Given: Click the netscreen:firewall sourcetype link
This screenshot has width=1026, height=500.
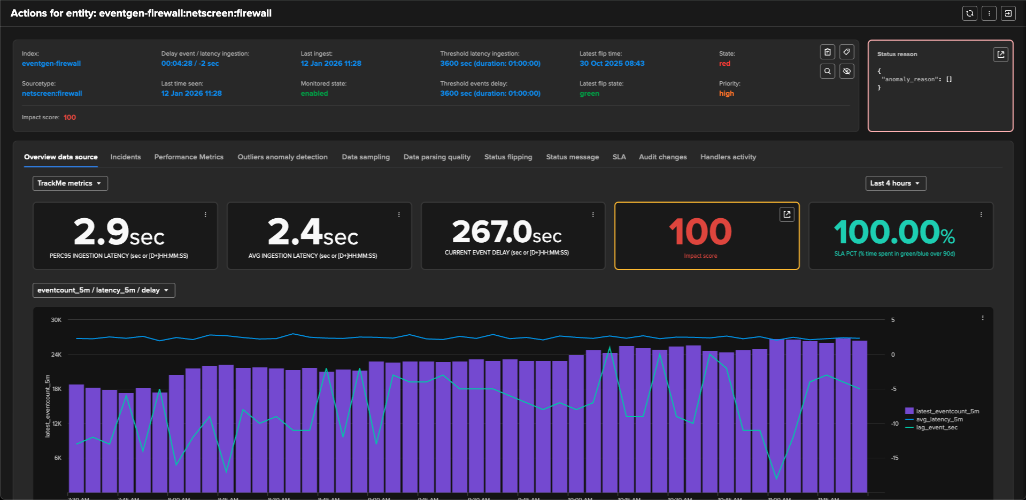Looking at the screenshot, I should [x=52, y=94].
